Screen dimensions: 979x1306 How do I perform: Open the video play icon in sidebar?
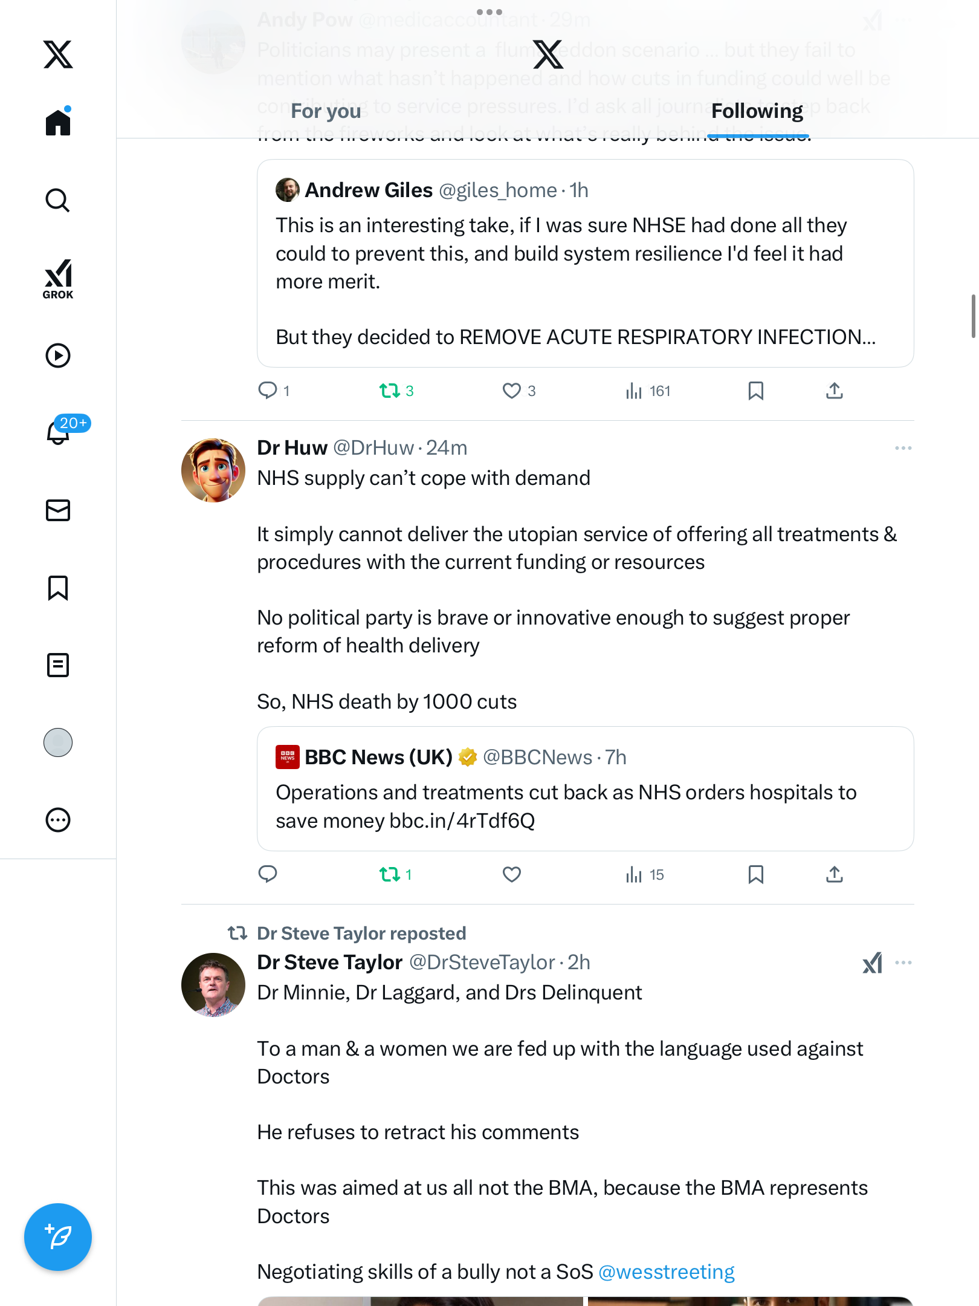tap(58, 356)
